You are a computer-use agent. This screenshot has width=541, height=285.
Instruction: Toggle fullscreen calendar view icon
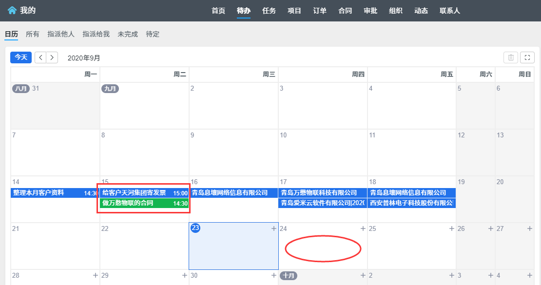pos(527,57)
